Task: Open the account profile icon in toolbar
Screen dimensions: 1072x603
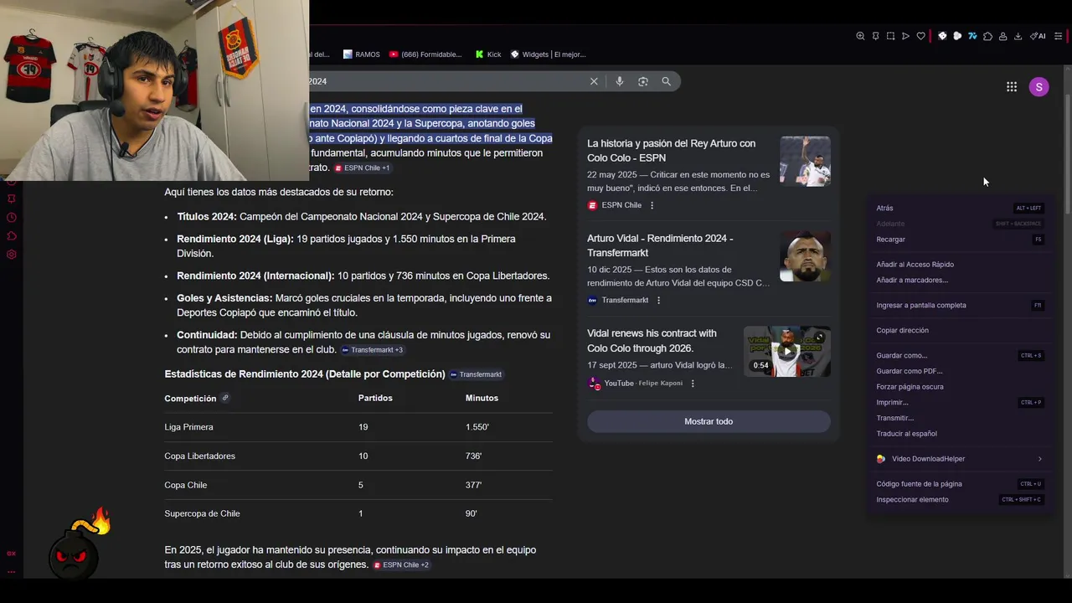Action: 1002,36
